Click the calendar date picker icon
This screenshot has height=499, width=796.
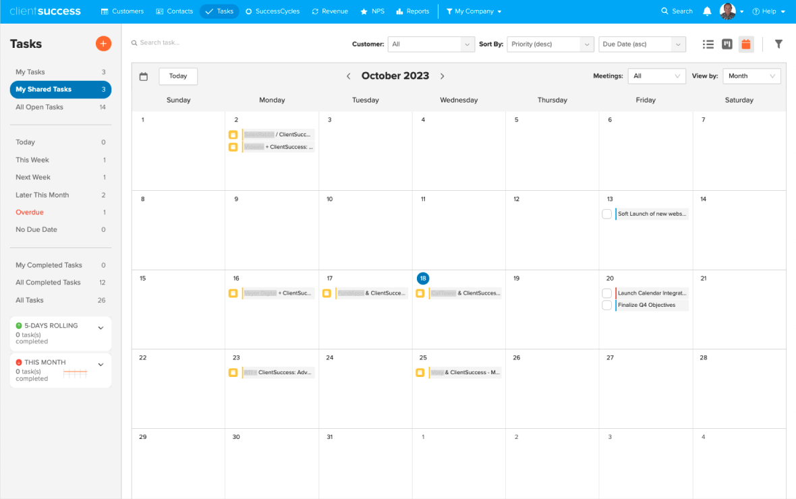144,76
